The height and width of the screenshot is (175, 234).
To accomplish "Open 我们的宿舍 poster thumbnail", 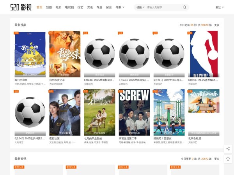I will (30, 54).
